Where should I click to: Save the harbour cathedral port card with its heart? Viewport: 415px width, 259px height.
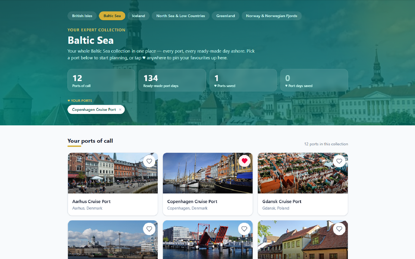coord(149,229)
